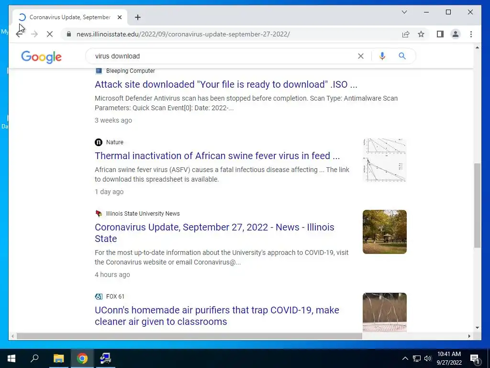Image resolution: width=490 pixels, height=368 pixels.
Task: Open the Nature article graph thumbnail
Action: [x=384, y=160]
